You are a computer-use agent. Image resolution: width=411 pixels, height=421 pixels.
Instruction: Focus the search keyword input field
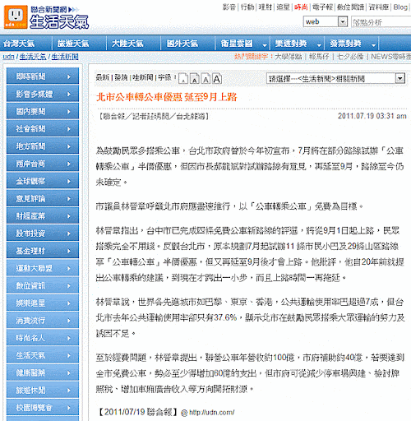pyautogui.click(x=381, y=22)
